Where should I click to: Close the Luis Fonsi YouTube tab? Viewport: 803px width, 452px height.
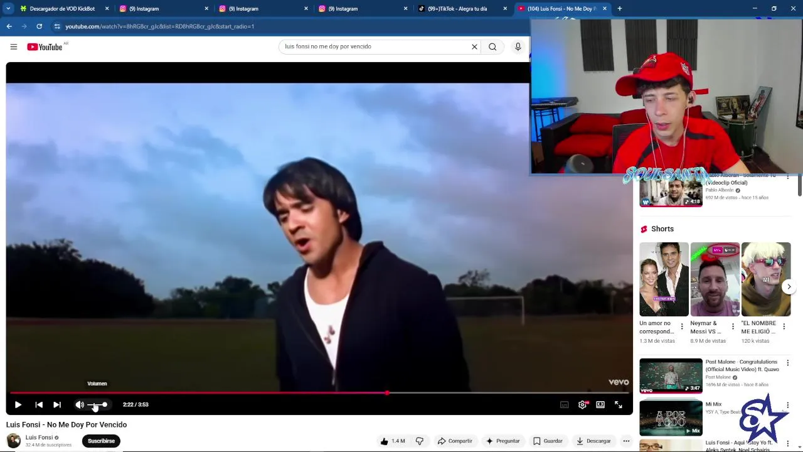[x=605, y=9]
